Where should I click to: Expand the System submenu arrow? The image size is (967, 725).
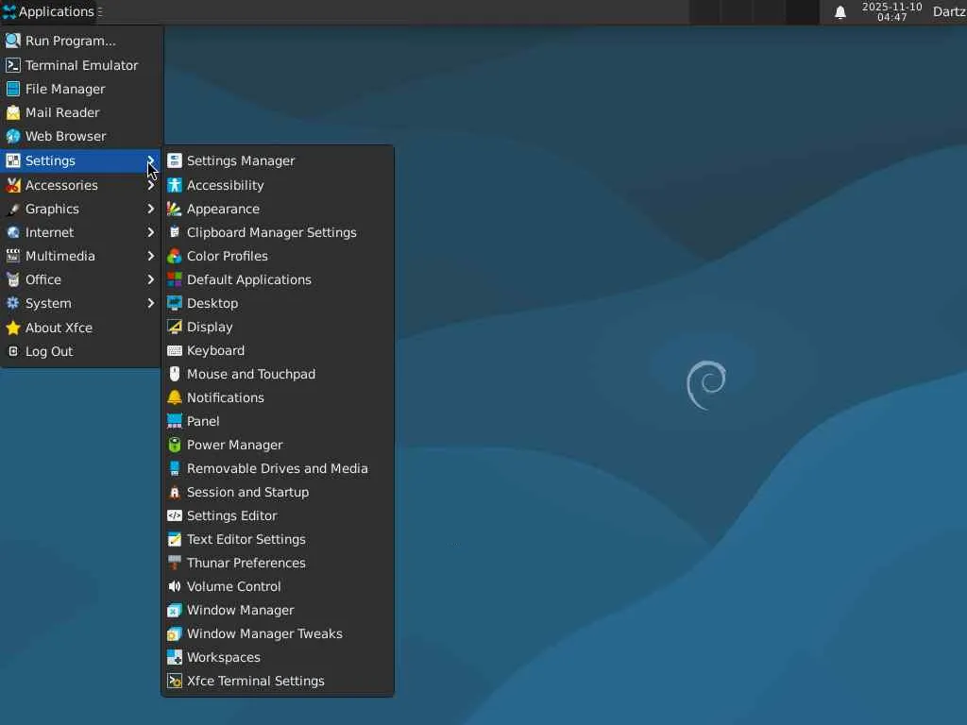pyautogui.click(x=150, y=303)
